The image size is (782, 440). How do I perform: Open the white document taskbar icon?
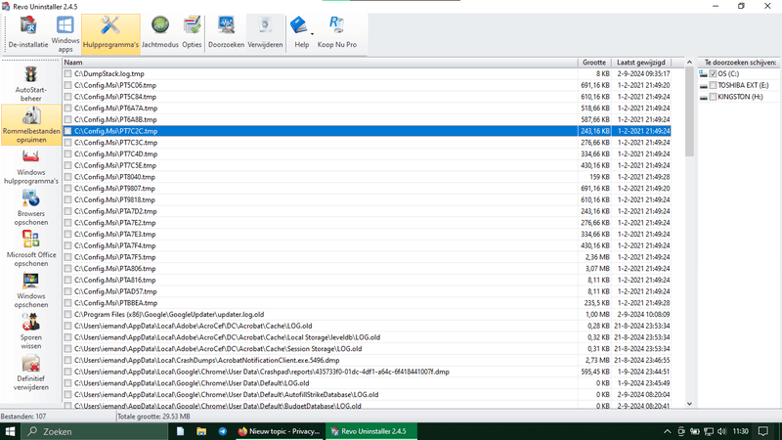(180, 431)
